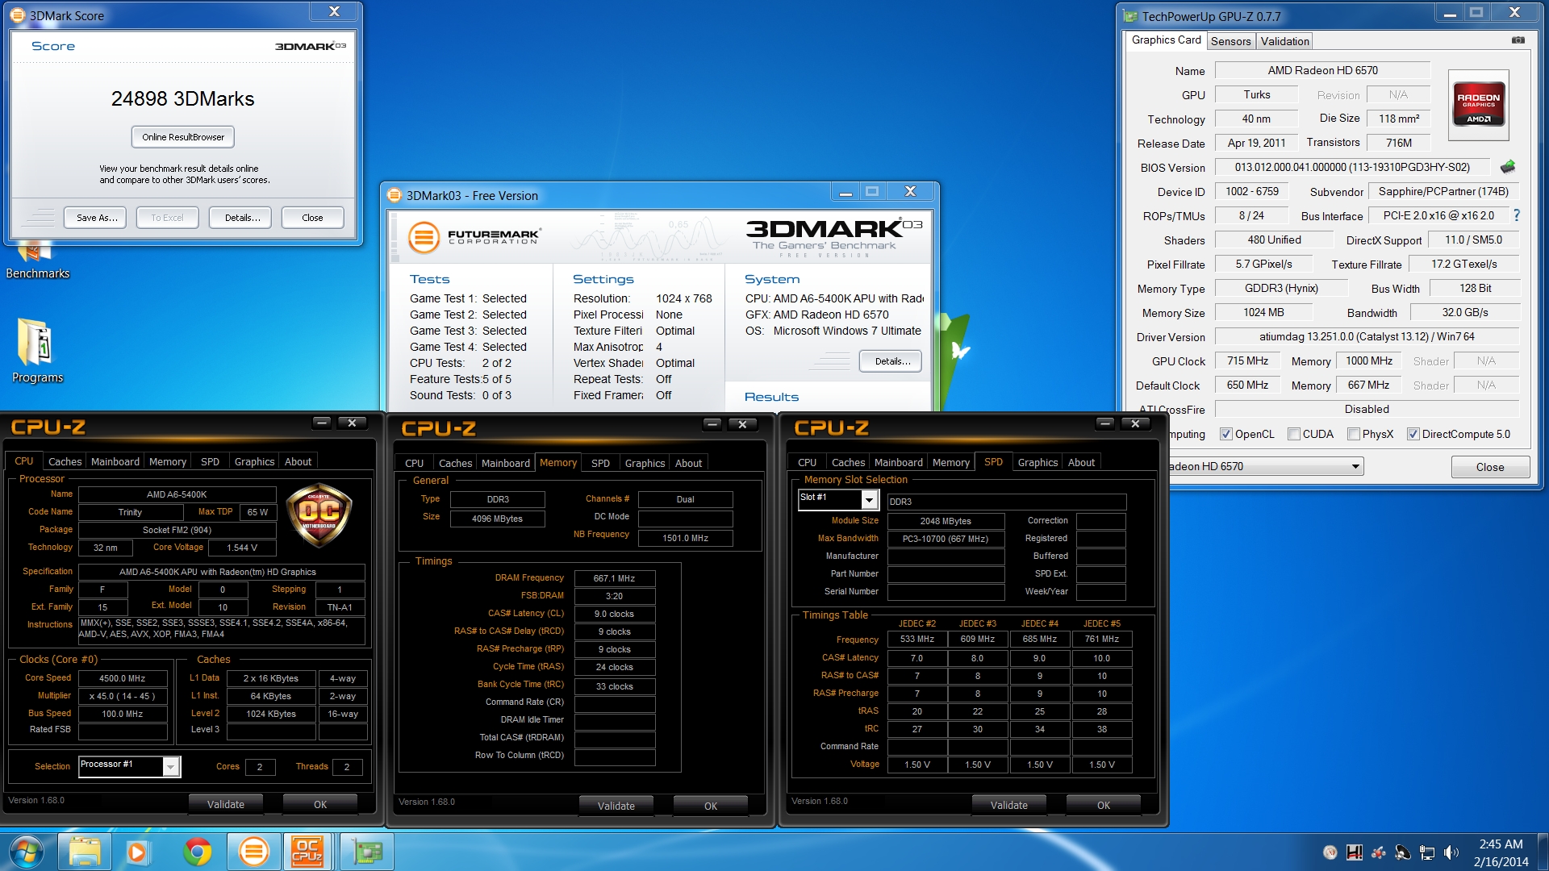Open the Programs desktop folder icon
This screenshot has width=1549, height=871.
[37, 351]
